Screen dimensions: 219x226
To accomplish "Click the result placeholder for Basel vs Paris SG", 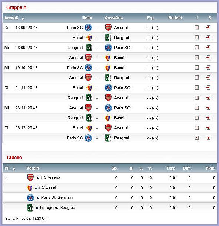I will click(x=153, y=88).
